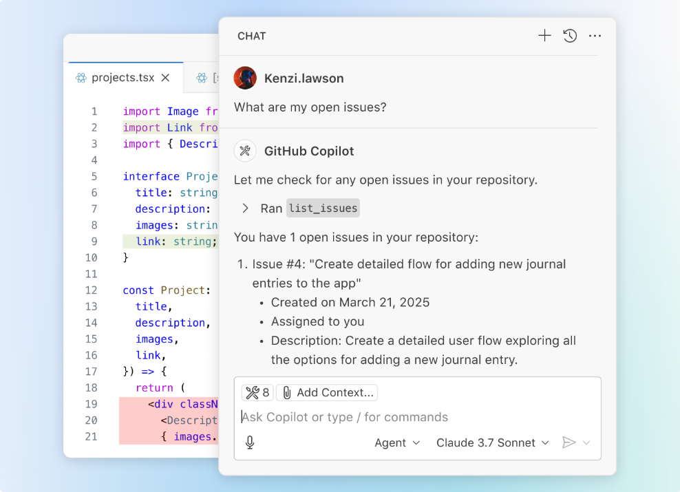Click line number 9 in editor gutter
This screenshot has width=680, height=492.
pos(94,242)
